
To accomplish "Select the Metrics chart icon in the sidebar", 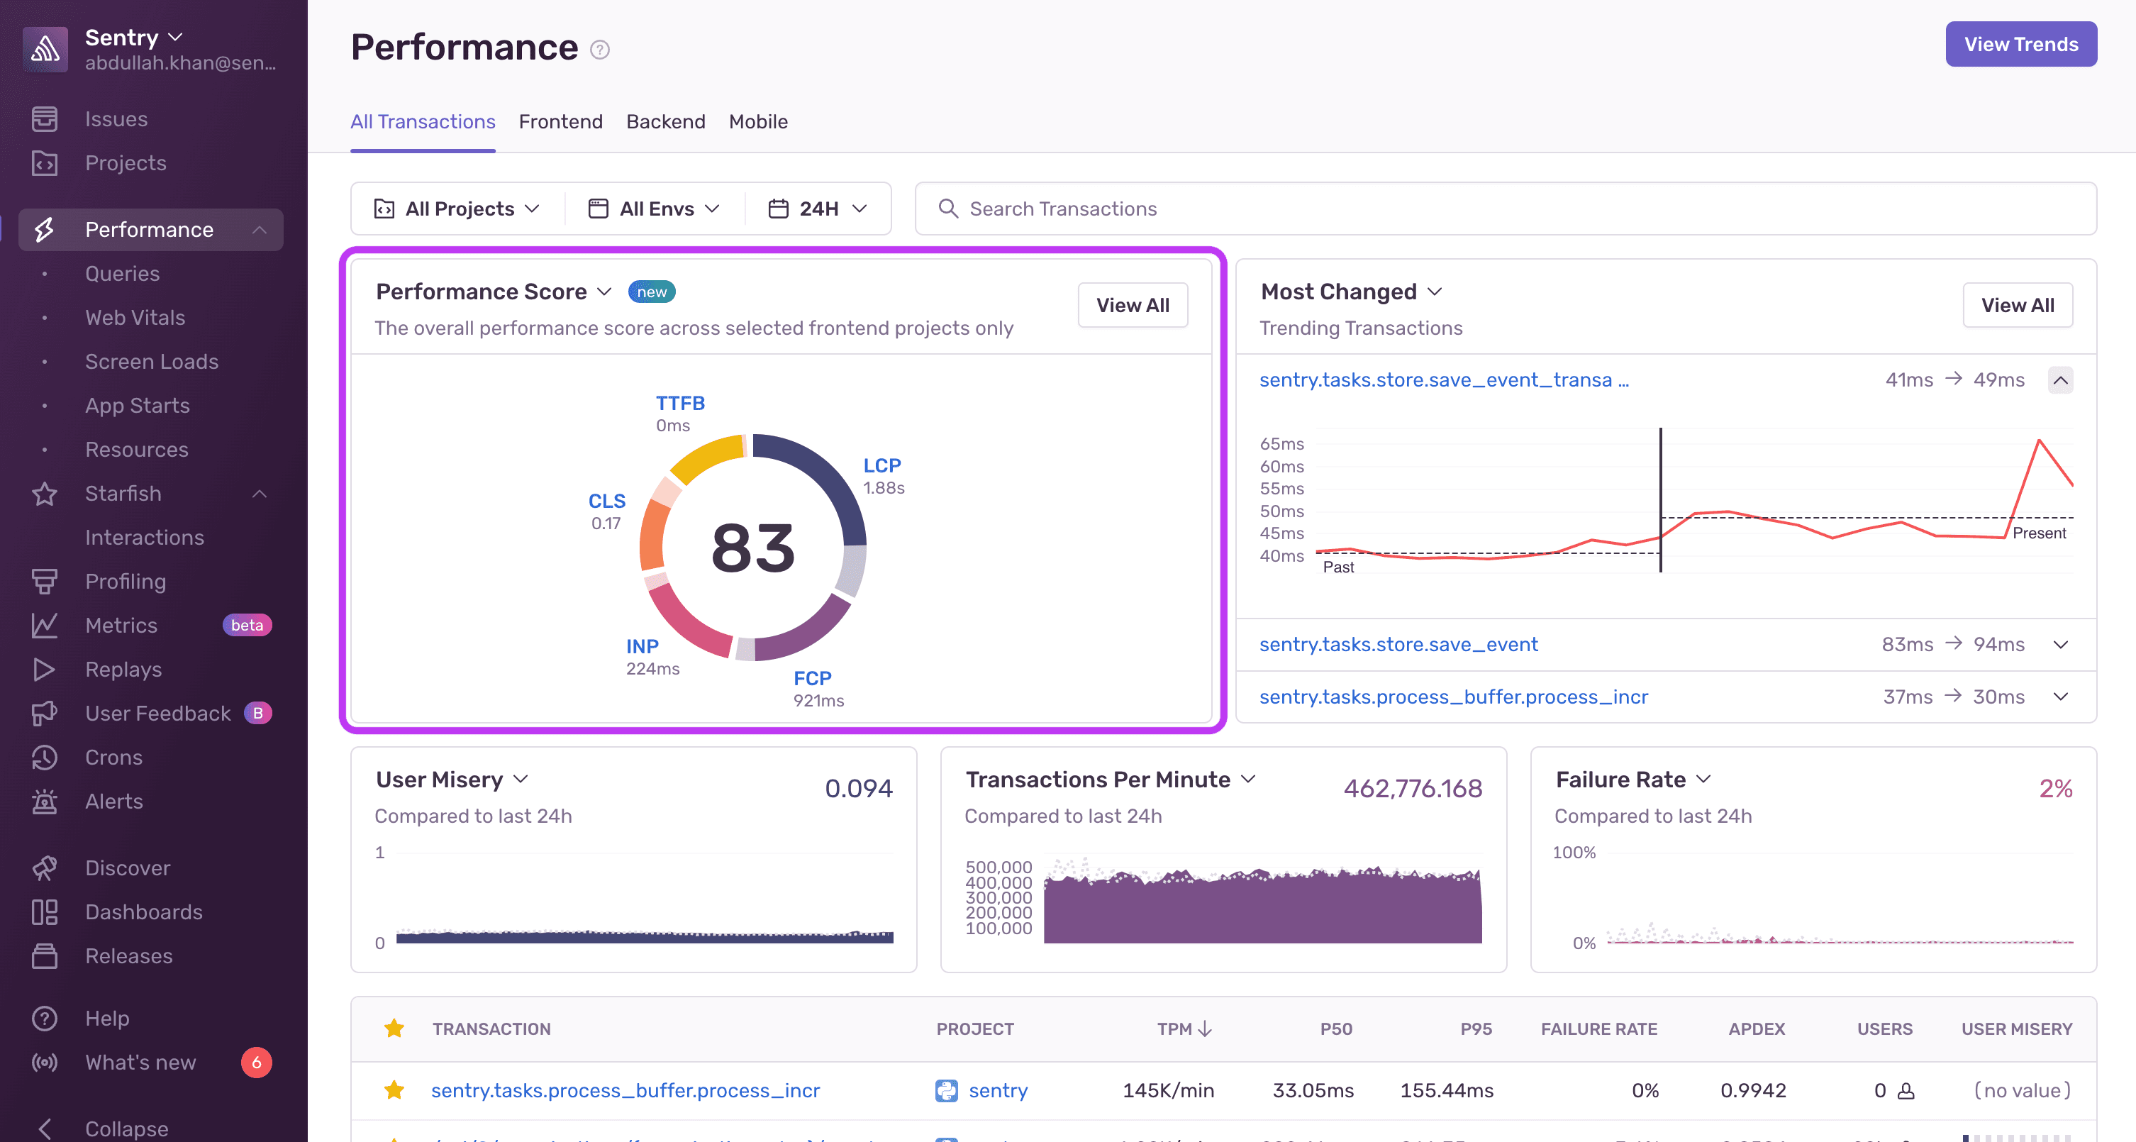I will tap(45, 626).
